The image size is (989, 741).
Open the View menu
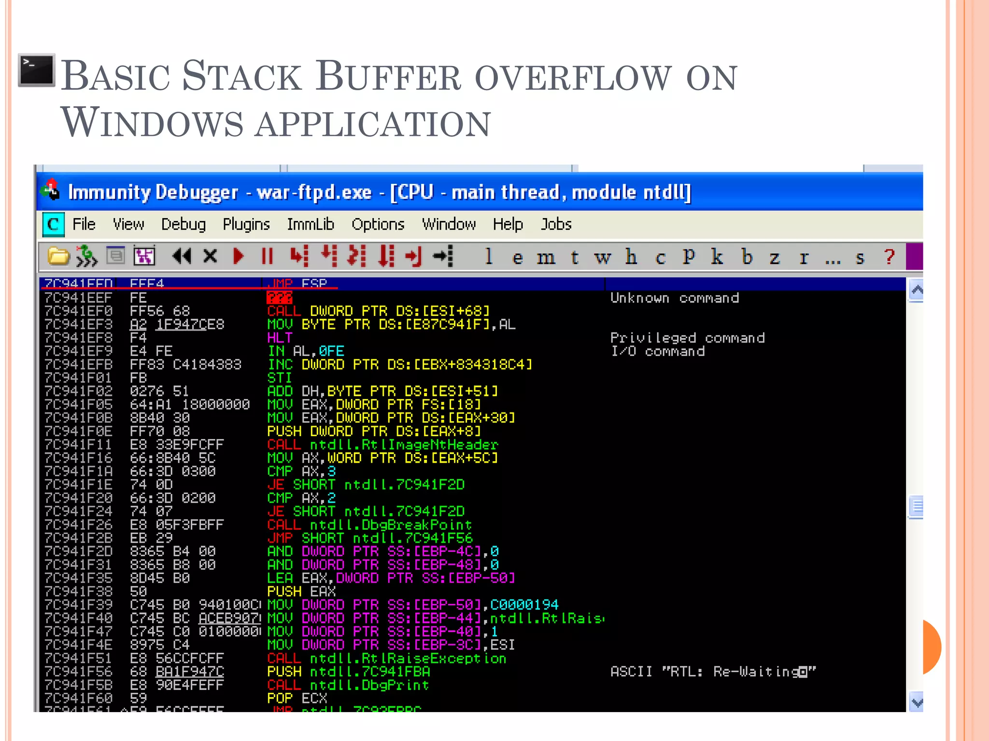(128, 224)
